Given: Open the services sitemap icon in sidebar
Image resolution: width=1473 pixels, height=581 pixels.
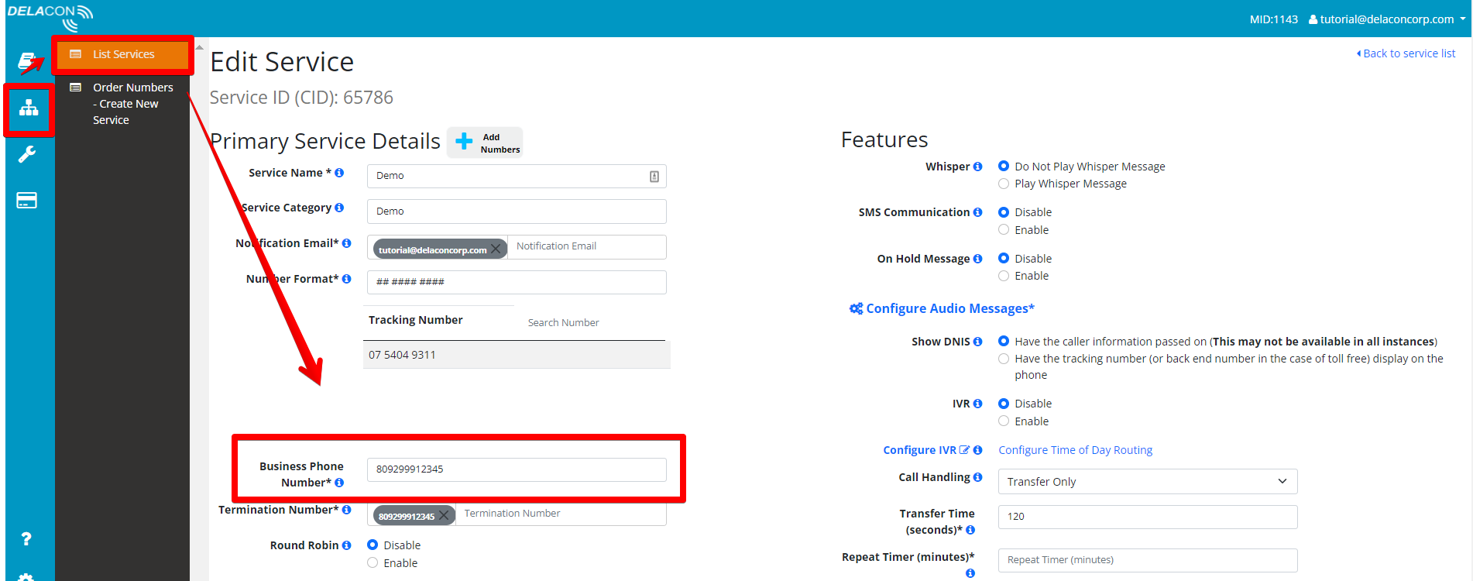Looking at the screenshot, I should (29, 108).
